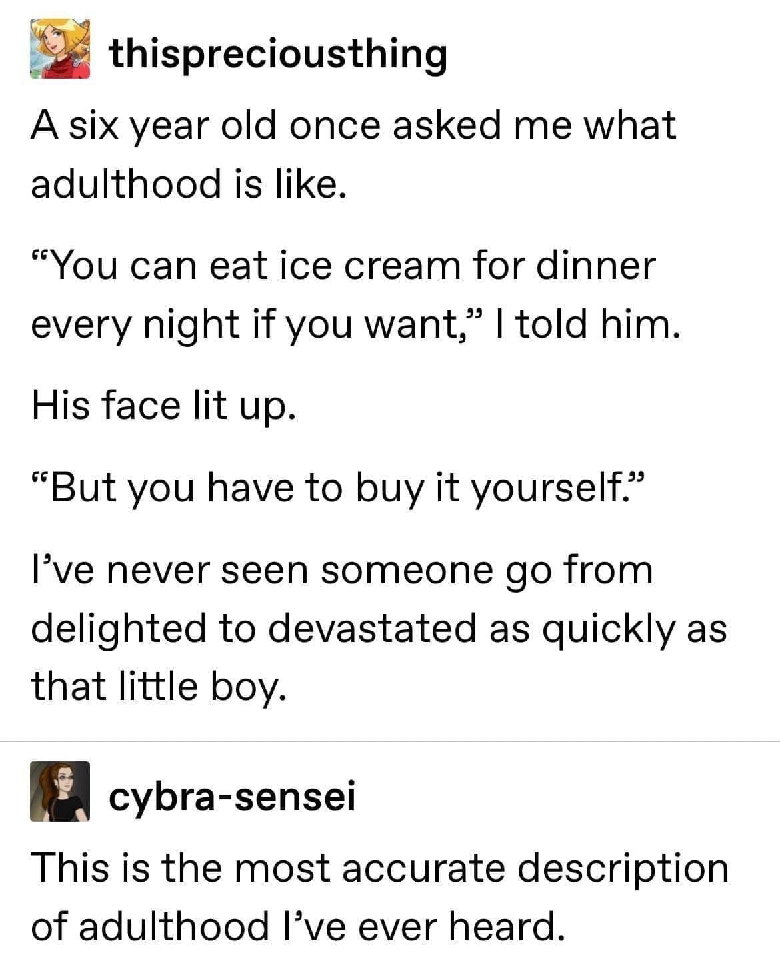This screenshot has width=780, height=961.
Task: Click the line "I've never seen someone go from"
Action: (342, 570)
